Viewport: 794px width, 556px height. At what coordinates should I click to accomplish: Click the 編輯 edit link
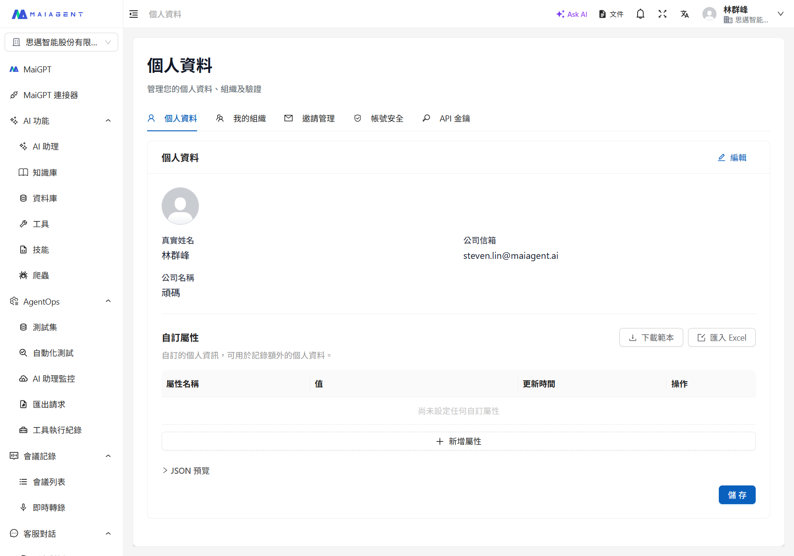(x=732, y=157)
